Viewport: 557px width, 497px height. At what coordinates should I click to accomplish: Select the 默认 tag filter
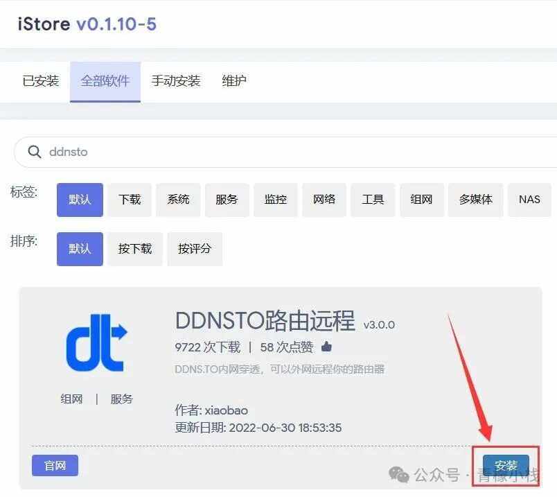pyautogui.click(x=80, y=200)
